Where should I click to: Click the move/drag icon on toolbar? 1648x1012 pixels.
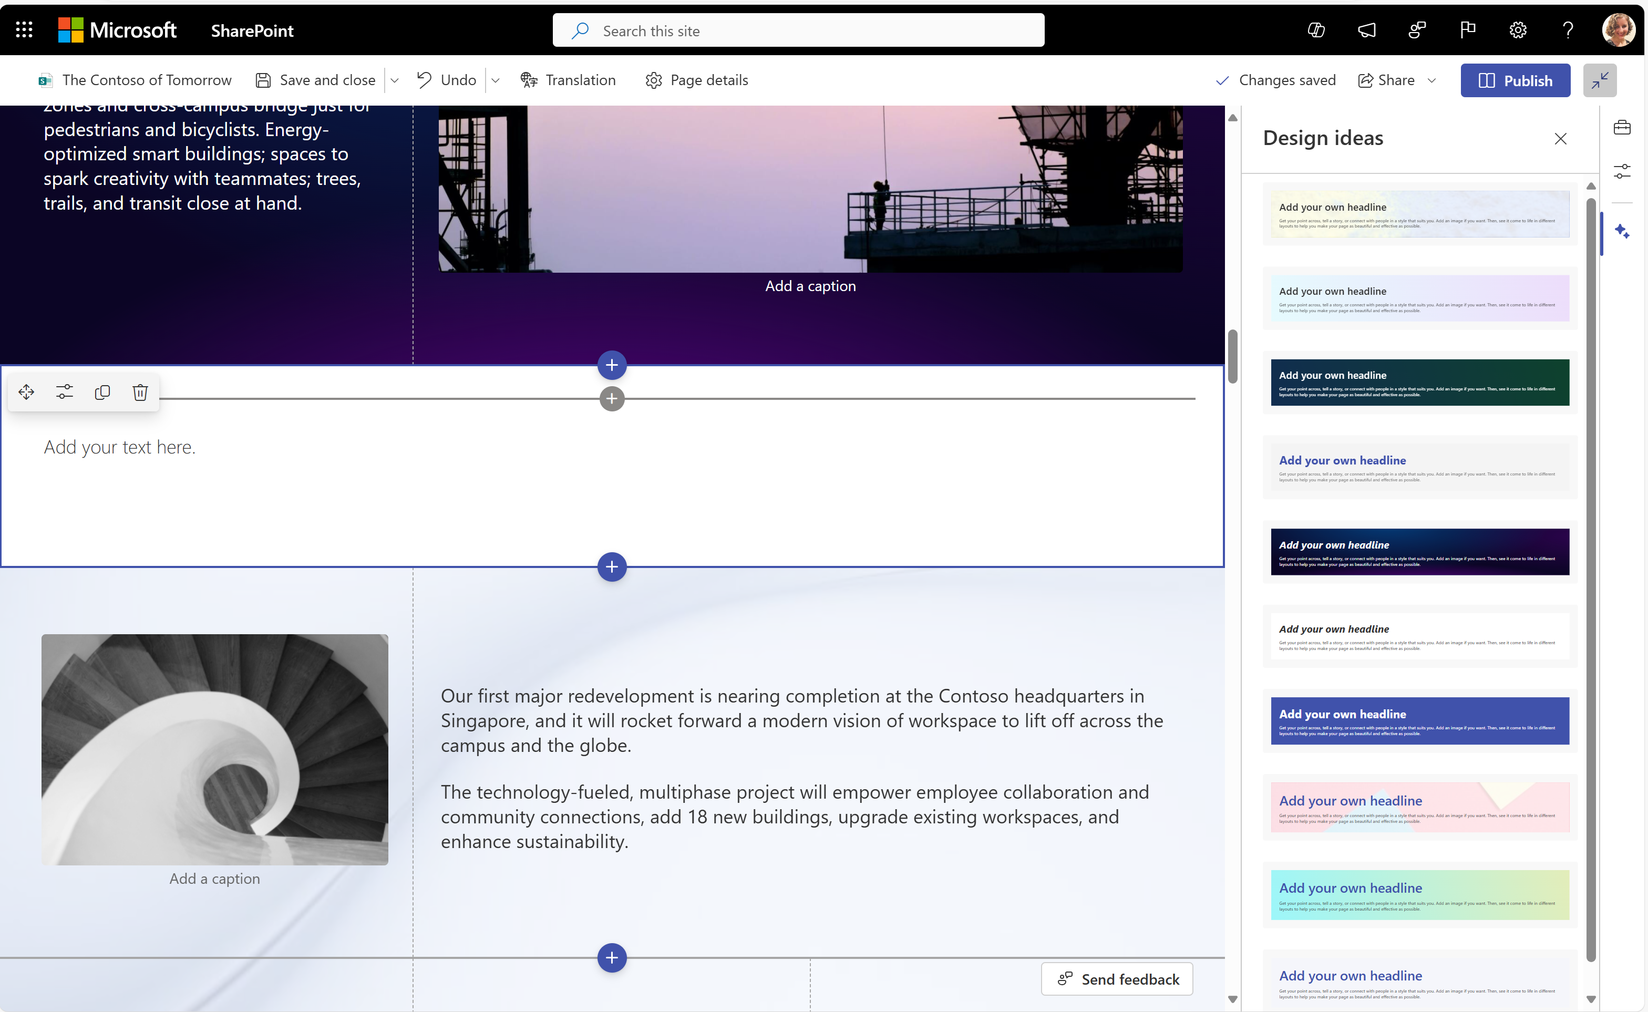click(26, 392)
